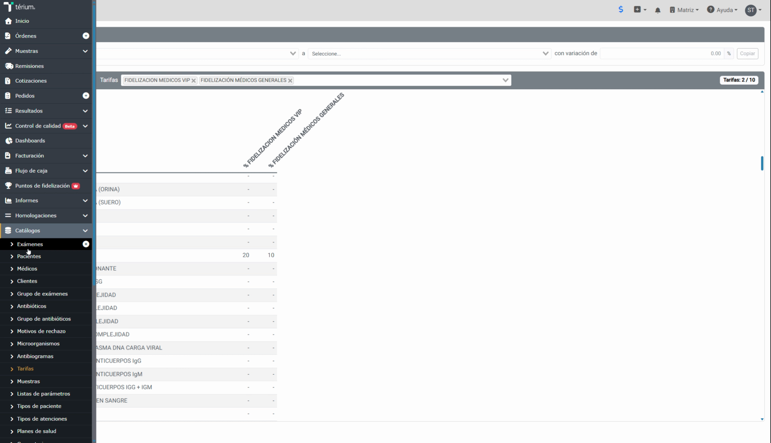
Task: Expand the Tarifas multi-select dropdown arrow
Action: tap(505, 80)
